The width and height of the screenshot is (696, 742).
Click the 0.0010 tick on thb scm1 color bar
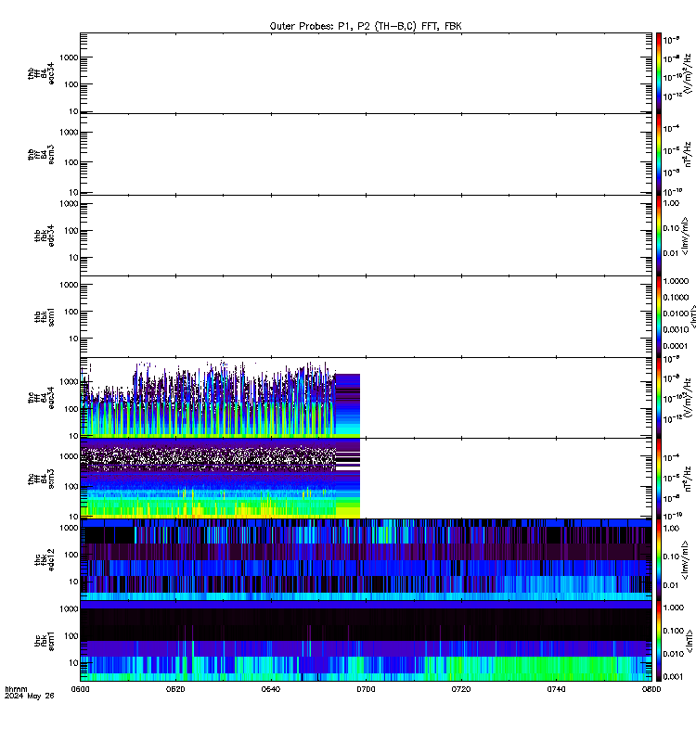pyautogui.click(x=676, y=329)
